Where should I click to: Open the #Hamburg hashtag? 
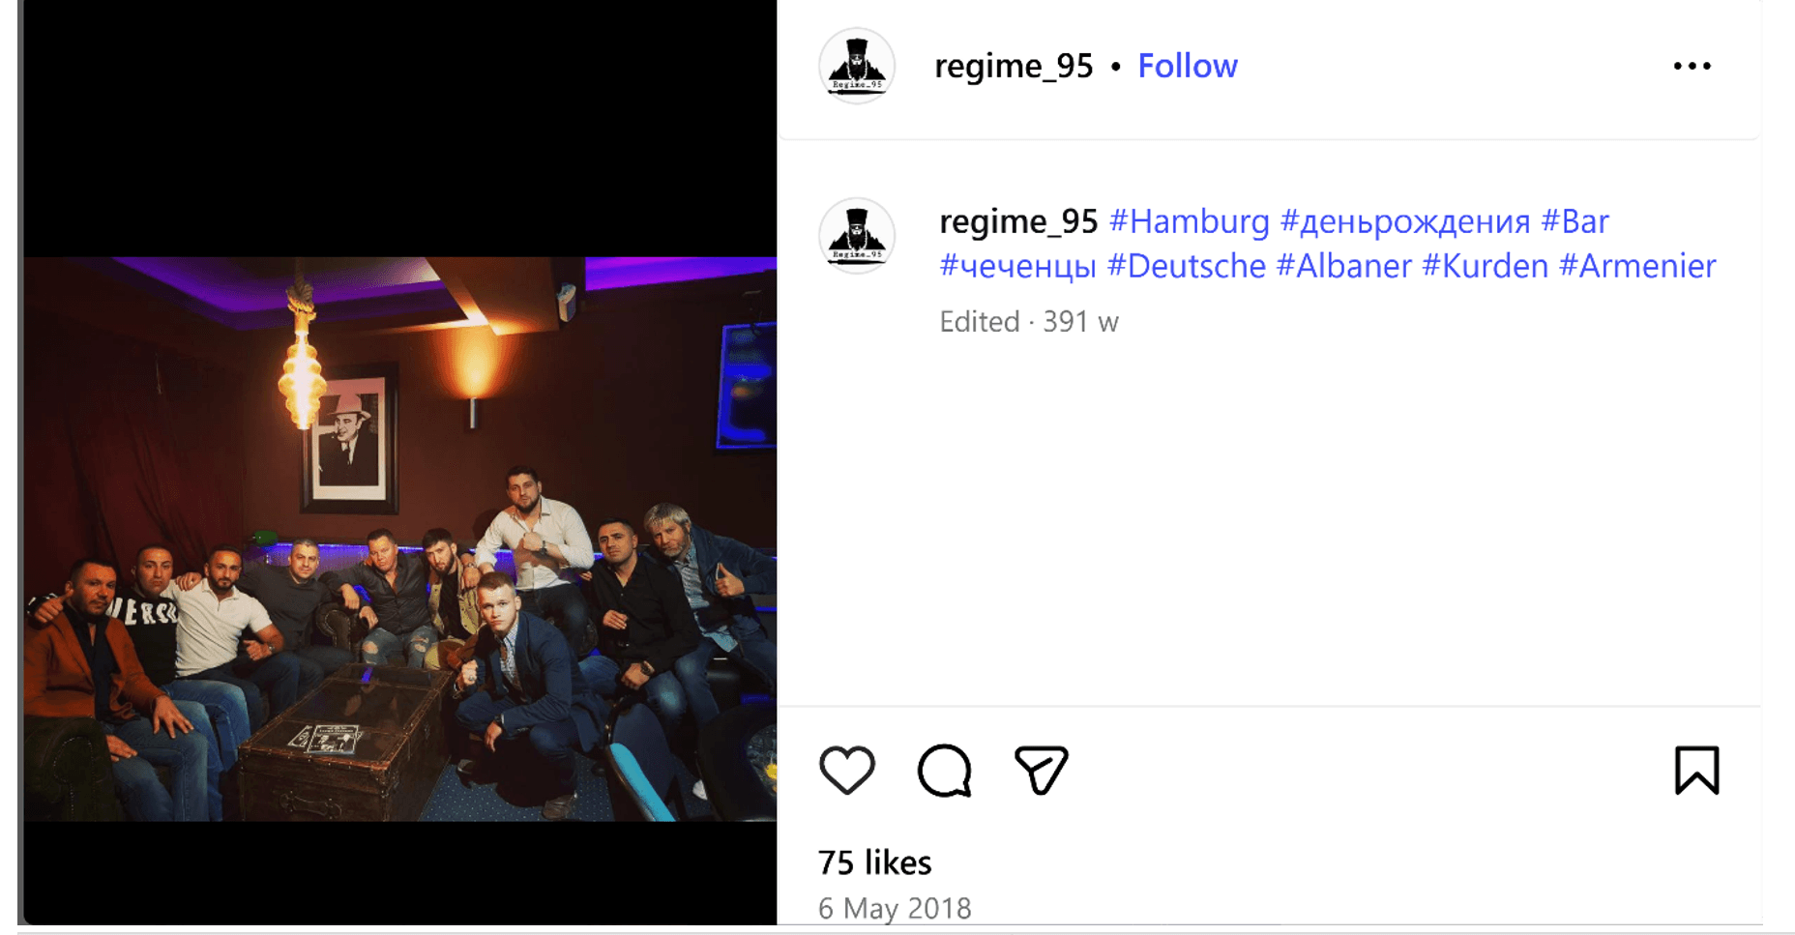pyautogui.click(x=1189, y=221)
